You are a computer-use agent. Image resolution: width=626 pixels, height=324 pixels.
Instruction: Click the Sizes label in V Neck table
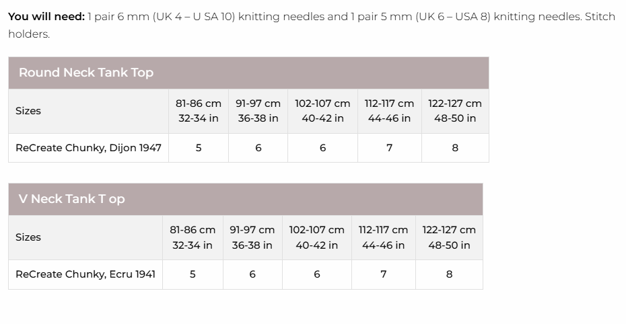click(x=28, y=237)
